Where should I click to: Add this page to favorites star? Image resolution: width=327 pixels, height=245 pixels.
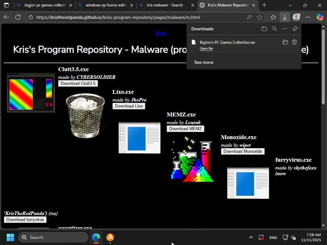(259, 17)
